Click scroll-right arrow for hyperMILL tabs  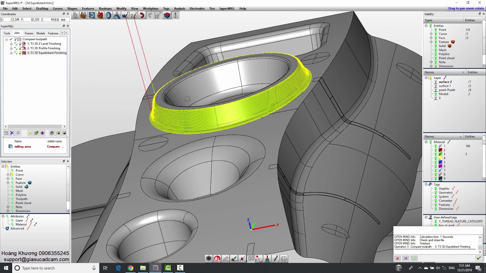[x=66, y=33]
